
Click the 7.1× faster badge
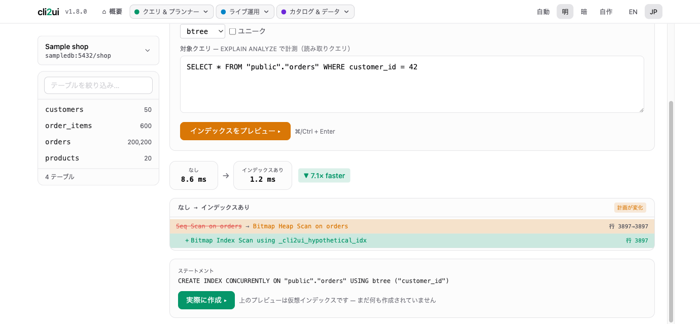click(324, 176)
